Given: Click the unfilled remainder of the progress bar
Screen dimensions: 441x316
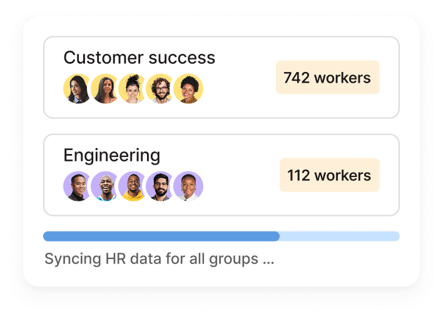Looking at the screenshot, I should click(339, 236).
